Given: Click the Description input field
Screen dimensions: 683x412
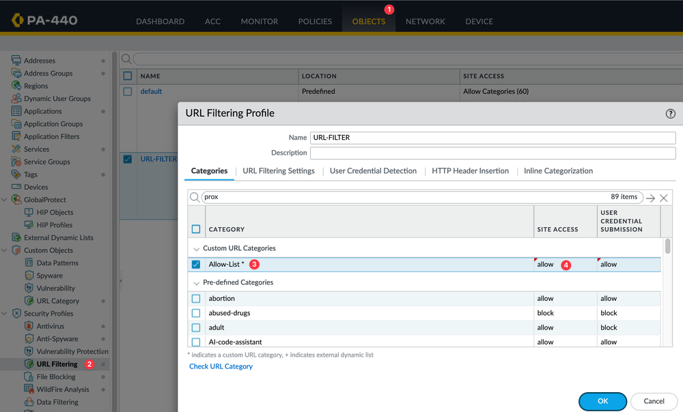Looking at the screenshot, I should [492, 153].
